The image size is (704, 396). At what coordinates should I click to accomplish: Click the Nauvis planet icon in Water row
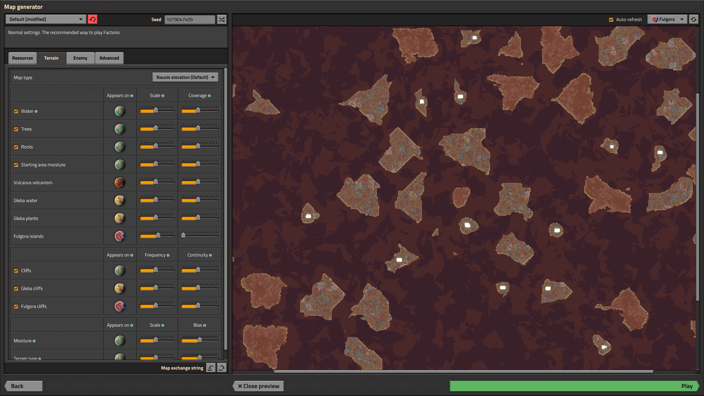click(x=120, y=111)
